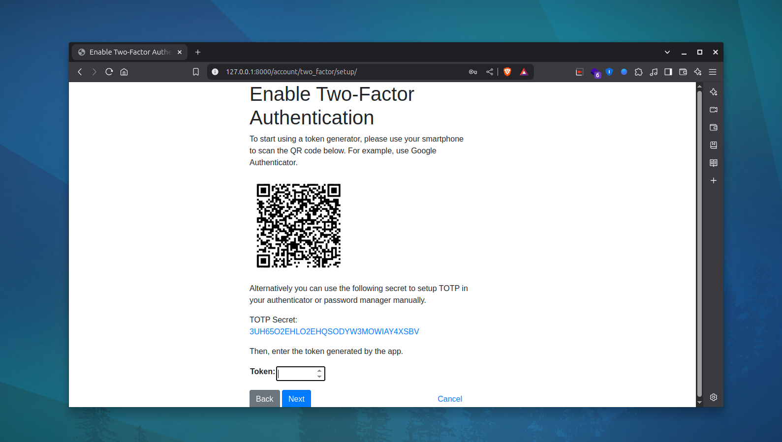782x442 pixels.
Task: Open the Brave Shields lion icon
Action: coord(507,72)
